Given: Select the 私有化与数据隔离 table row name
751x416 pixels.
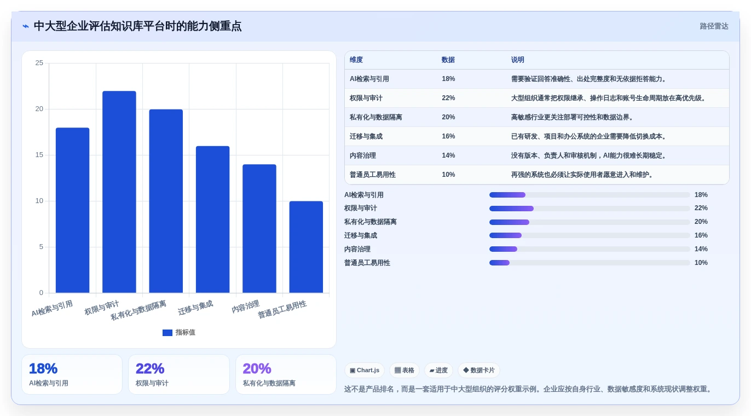Looking at the screenshot, I should [x=376, y=118].
